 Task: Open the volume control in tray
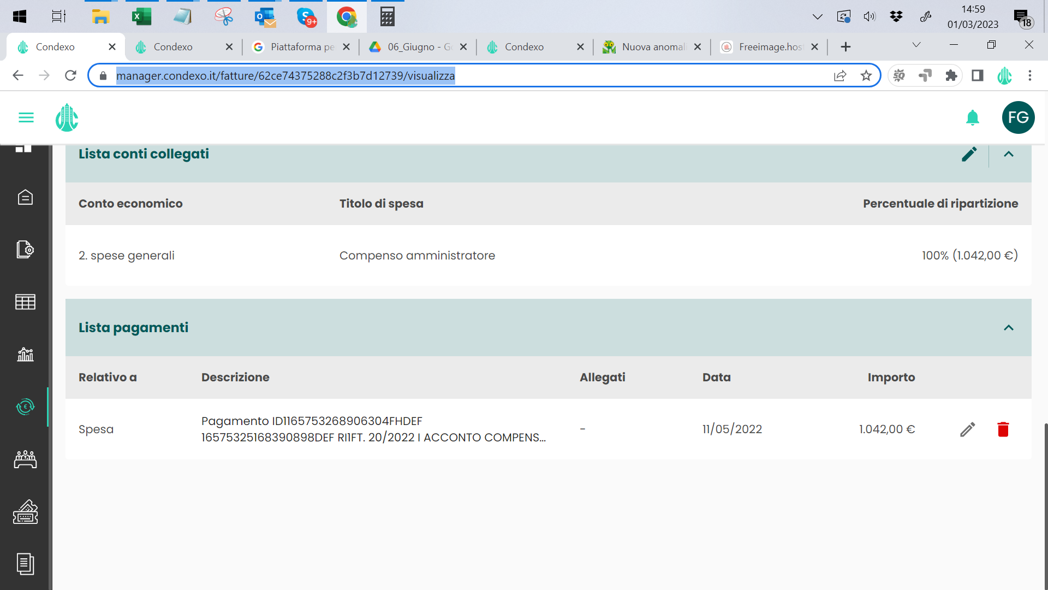click(870, 16)
